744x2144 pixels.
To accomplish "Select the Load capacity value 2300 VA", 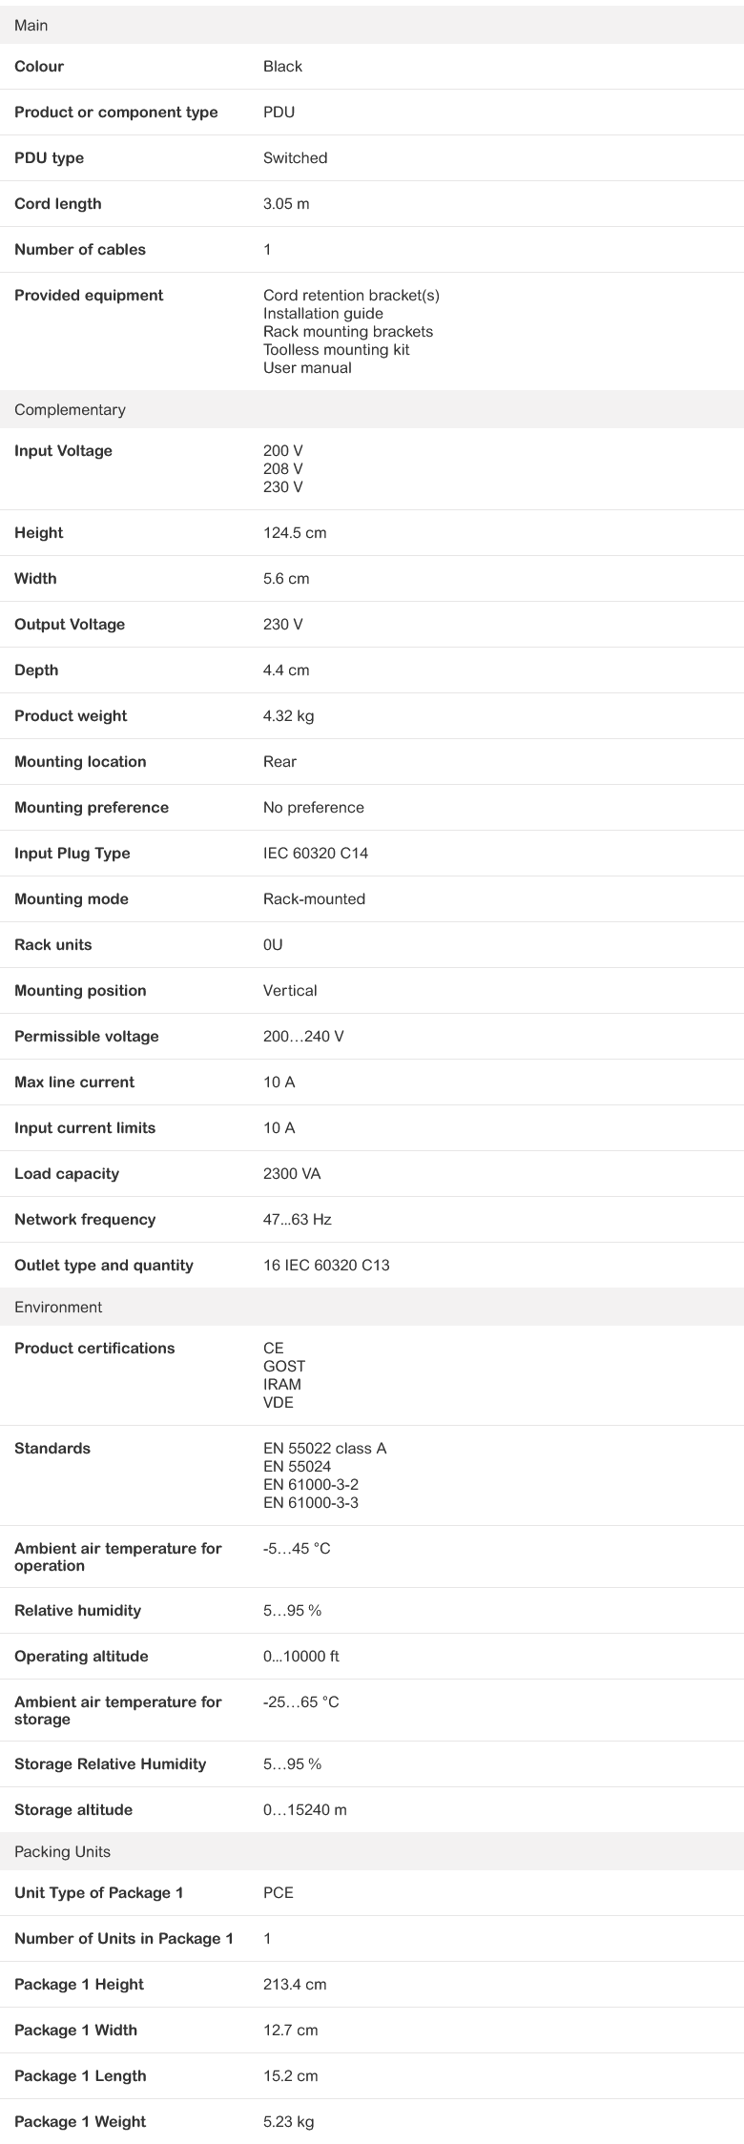I will click(x=292, y=1174).
